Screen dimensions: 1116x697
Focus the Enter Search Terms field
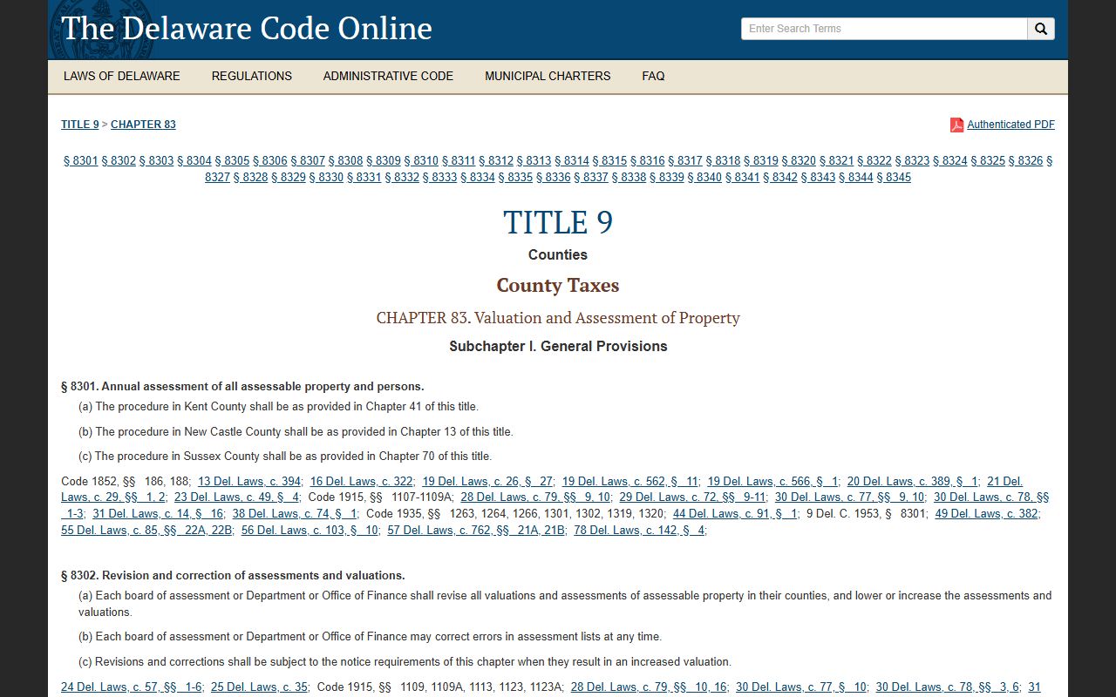[x=884, y=29]
